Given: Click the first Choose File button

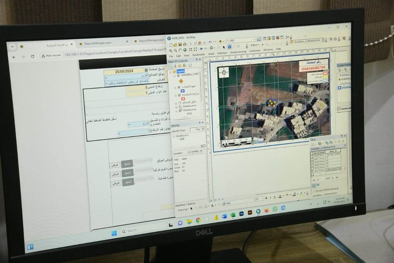Looking at the screenshot, I should click(143, 161).
